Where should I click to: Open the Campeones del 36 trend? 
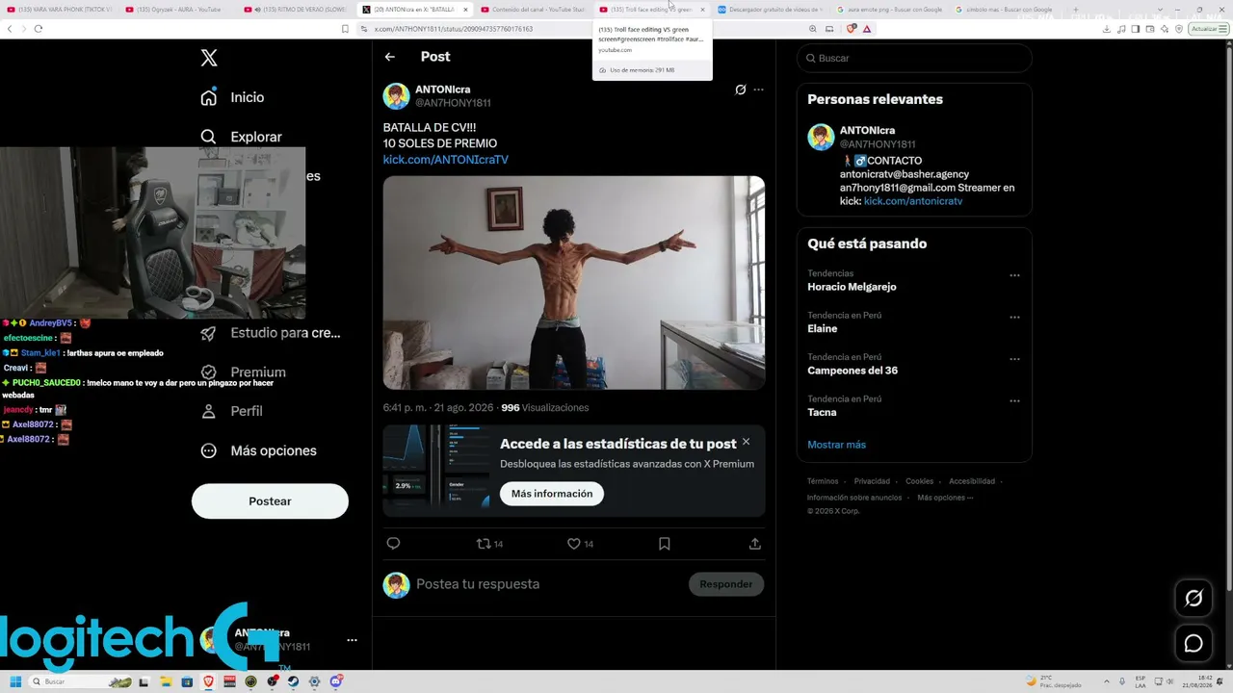tap(853, 371)
